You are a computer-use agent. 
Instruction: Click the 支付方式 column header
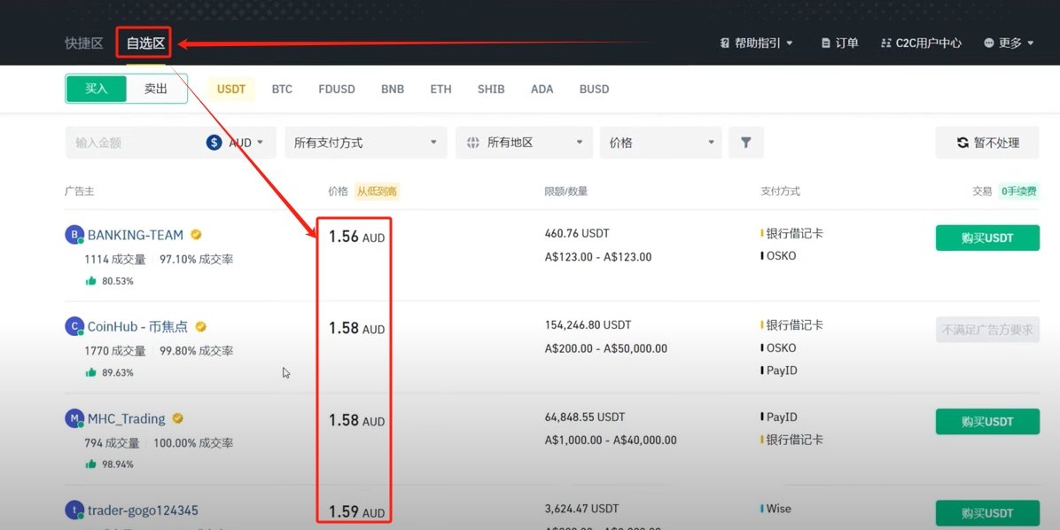(780, 191)
